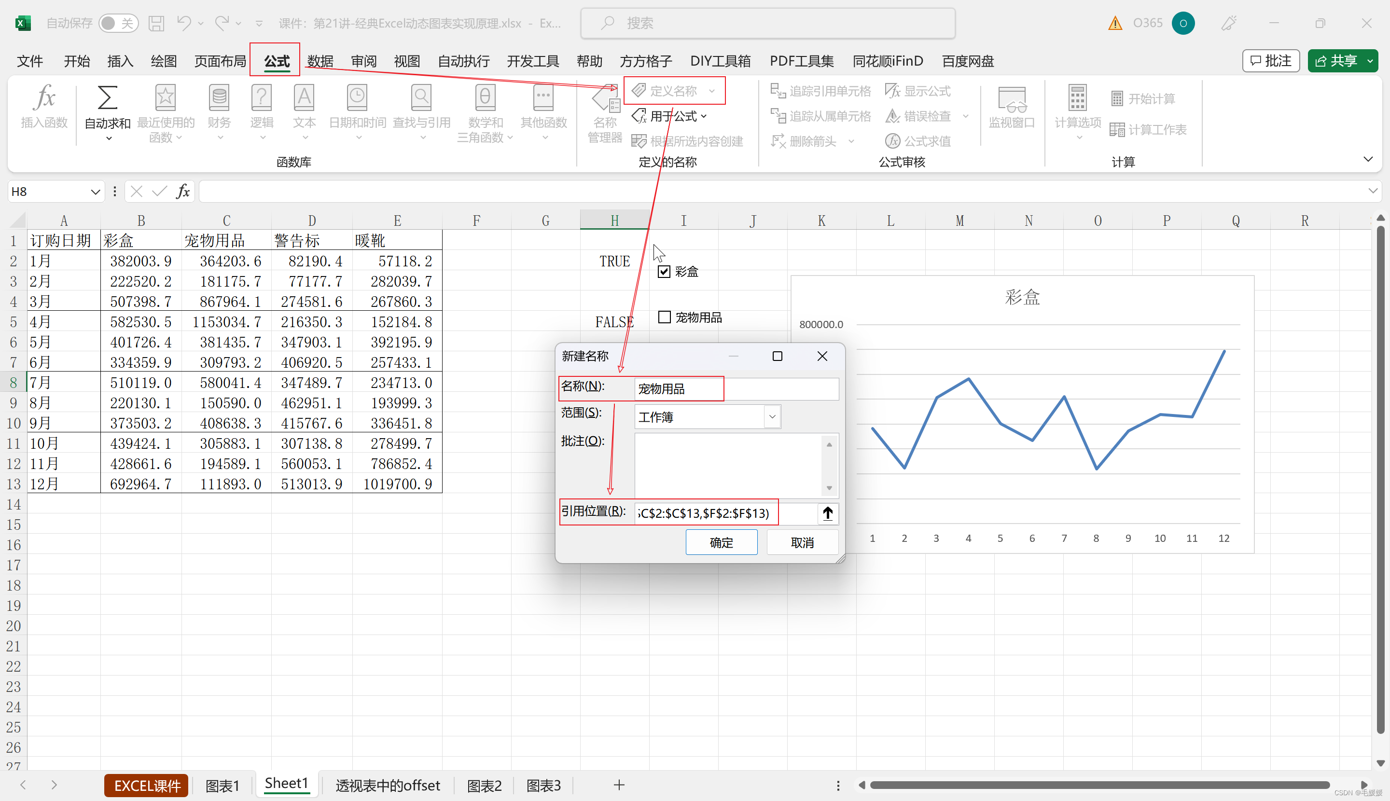This screenshot has height=801, width=1390.
Task: Click Trace Dependents (追踪从属单元格)
Action: click(820, 116)
